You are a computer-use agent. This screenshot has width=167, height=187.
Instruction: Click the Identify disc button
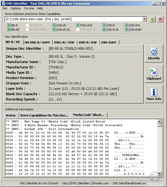pyautogui.click(x=154, y=54)
